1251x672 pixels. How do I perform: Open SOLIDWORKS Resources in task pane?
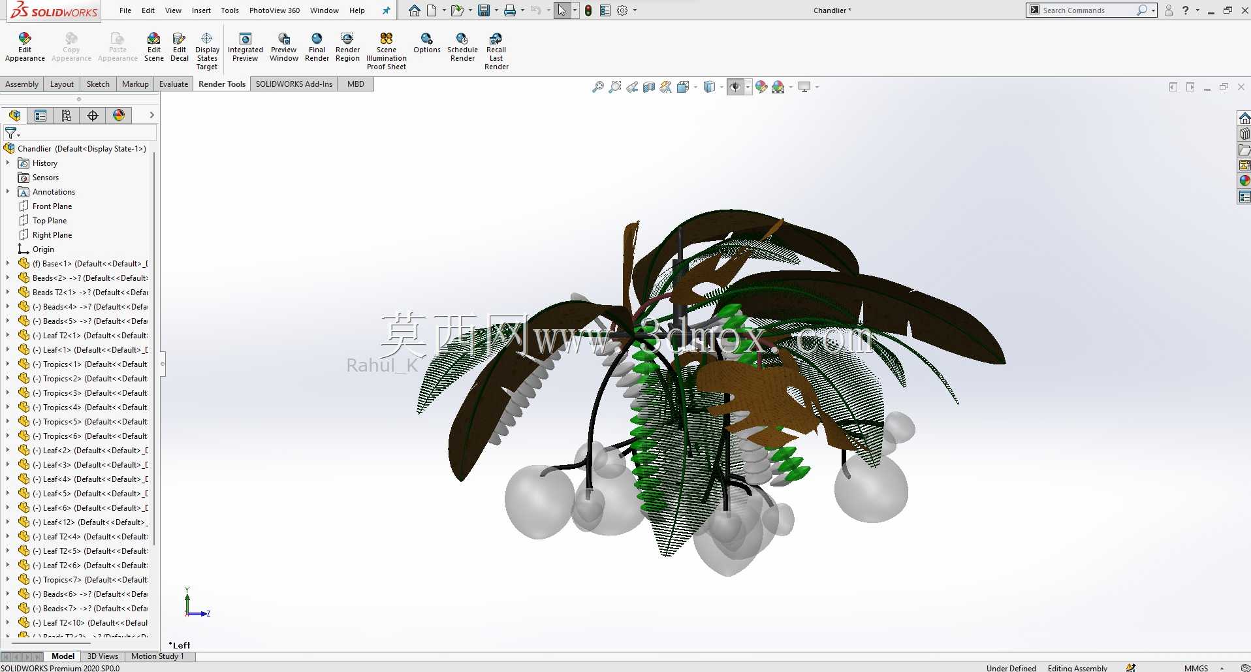(1244, 118)
